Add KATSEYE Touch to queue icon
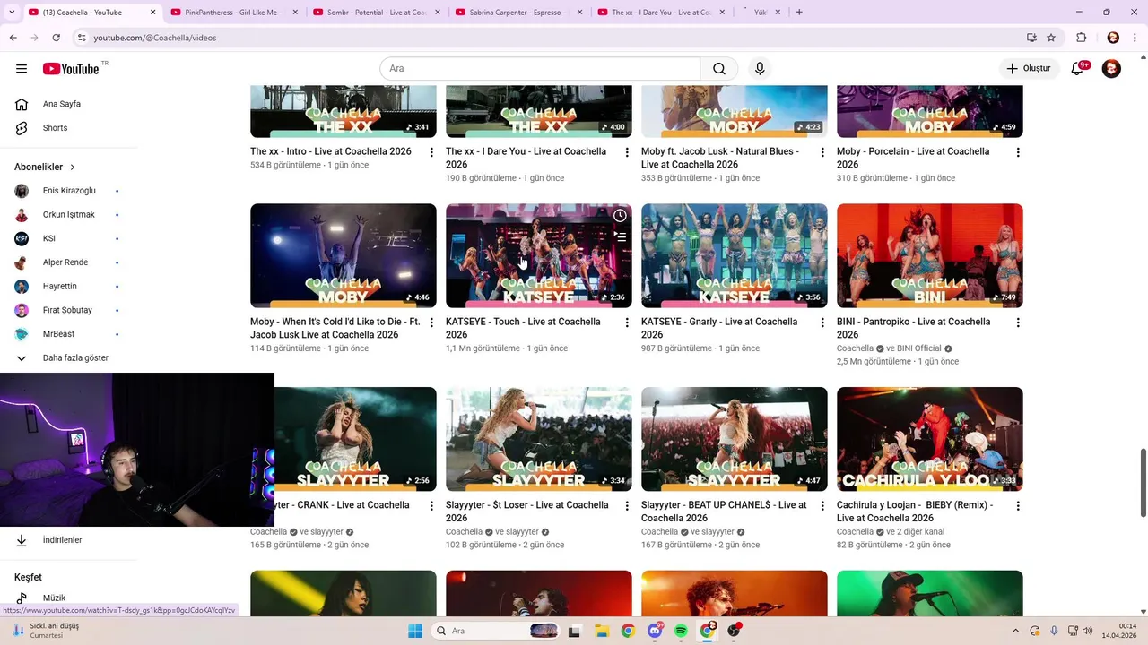 point(620,237)
